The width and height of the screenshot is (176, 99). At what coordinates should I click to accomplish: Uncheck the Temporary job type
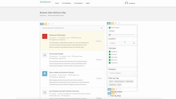[110, 63]
